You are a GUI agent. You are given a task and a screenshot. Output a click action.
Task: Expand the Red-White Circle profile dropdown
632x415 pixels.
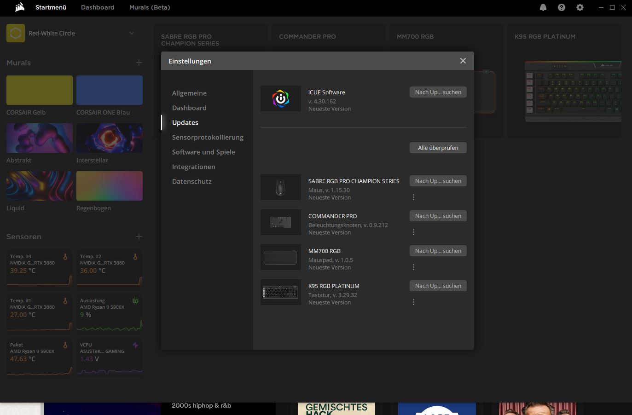pyautogui.click(x=132, y=33)
